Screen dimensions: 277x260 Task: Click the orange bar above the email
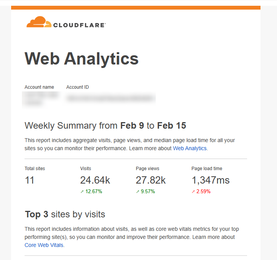136,8
